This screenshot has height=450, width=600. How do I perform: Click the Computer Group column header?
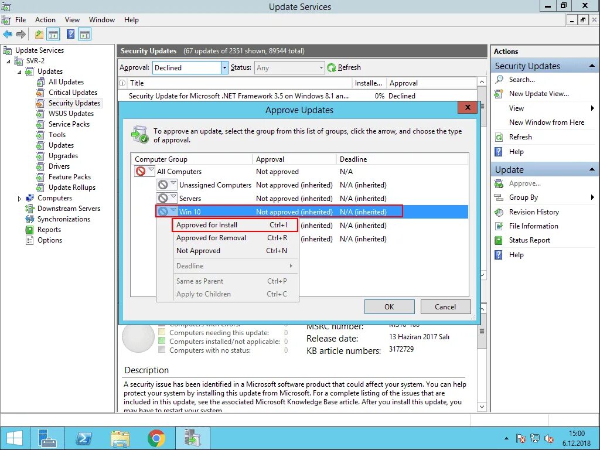click(x=192, y=159)
